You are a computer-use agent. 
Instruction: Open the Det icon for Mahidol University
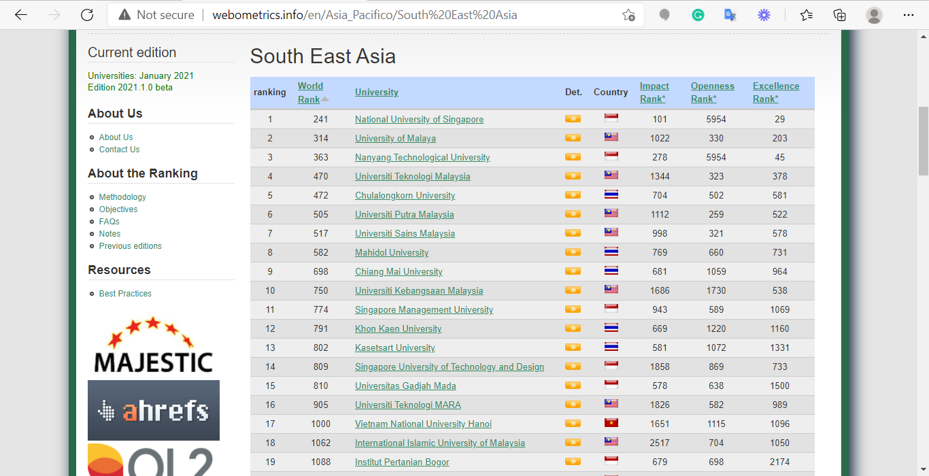(573, 252)
